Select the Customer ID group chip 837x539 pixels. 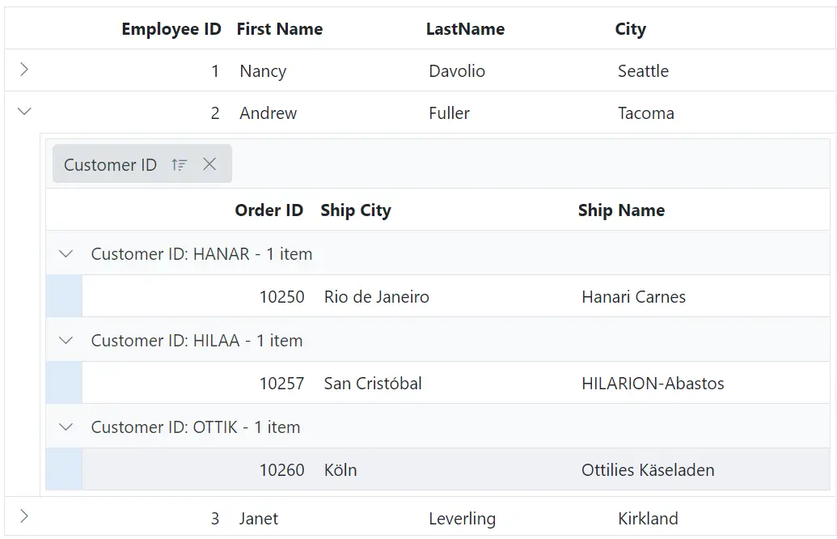click(x=109, y=163)
